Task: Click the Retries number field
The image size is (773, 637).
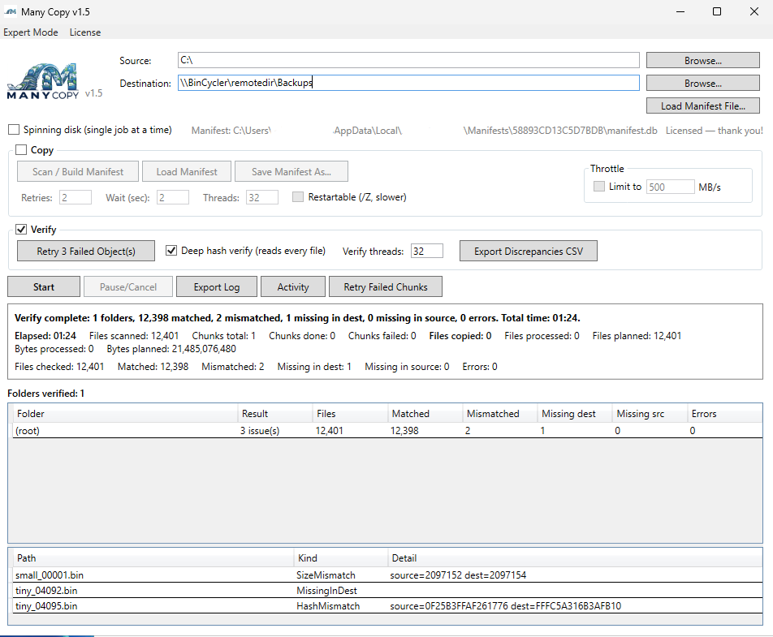Action: pyautogui.click(x=76, y=197)
